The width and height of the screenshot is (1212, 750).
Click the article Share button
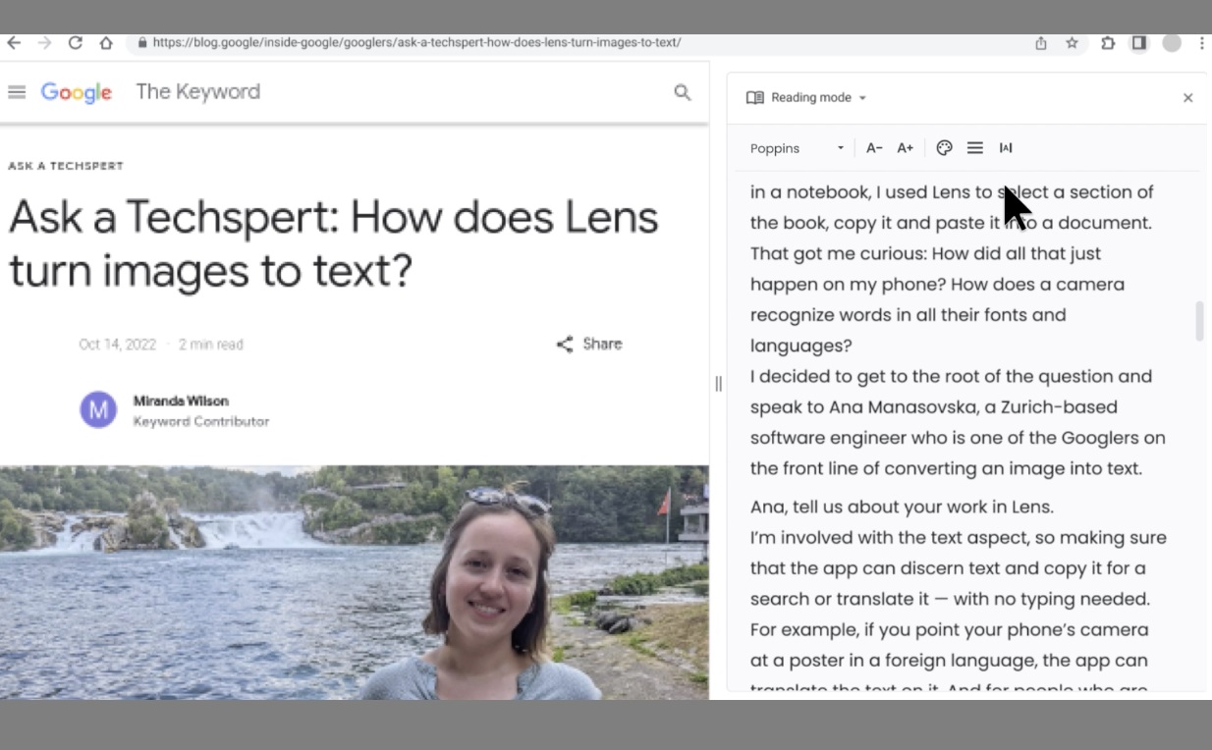click(x=589, y=344)
